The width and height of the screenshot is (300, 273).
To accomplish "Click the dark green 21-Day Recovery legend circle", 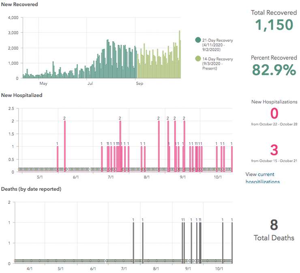I will [x=198, y=40].
